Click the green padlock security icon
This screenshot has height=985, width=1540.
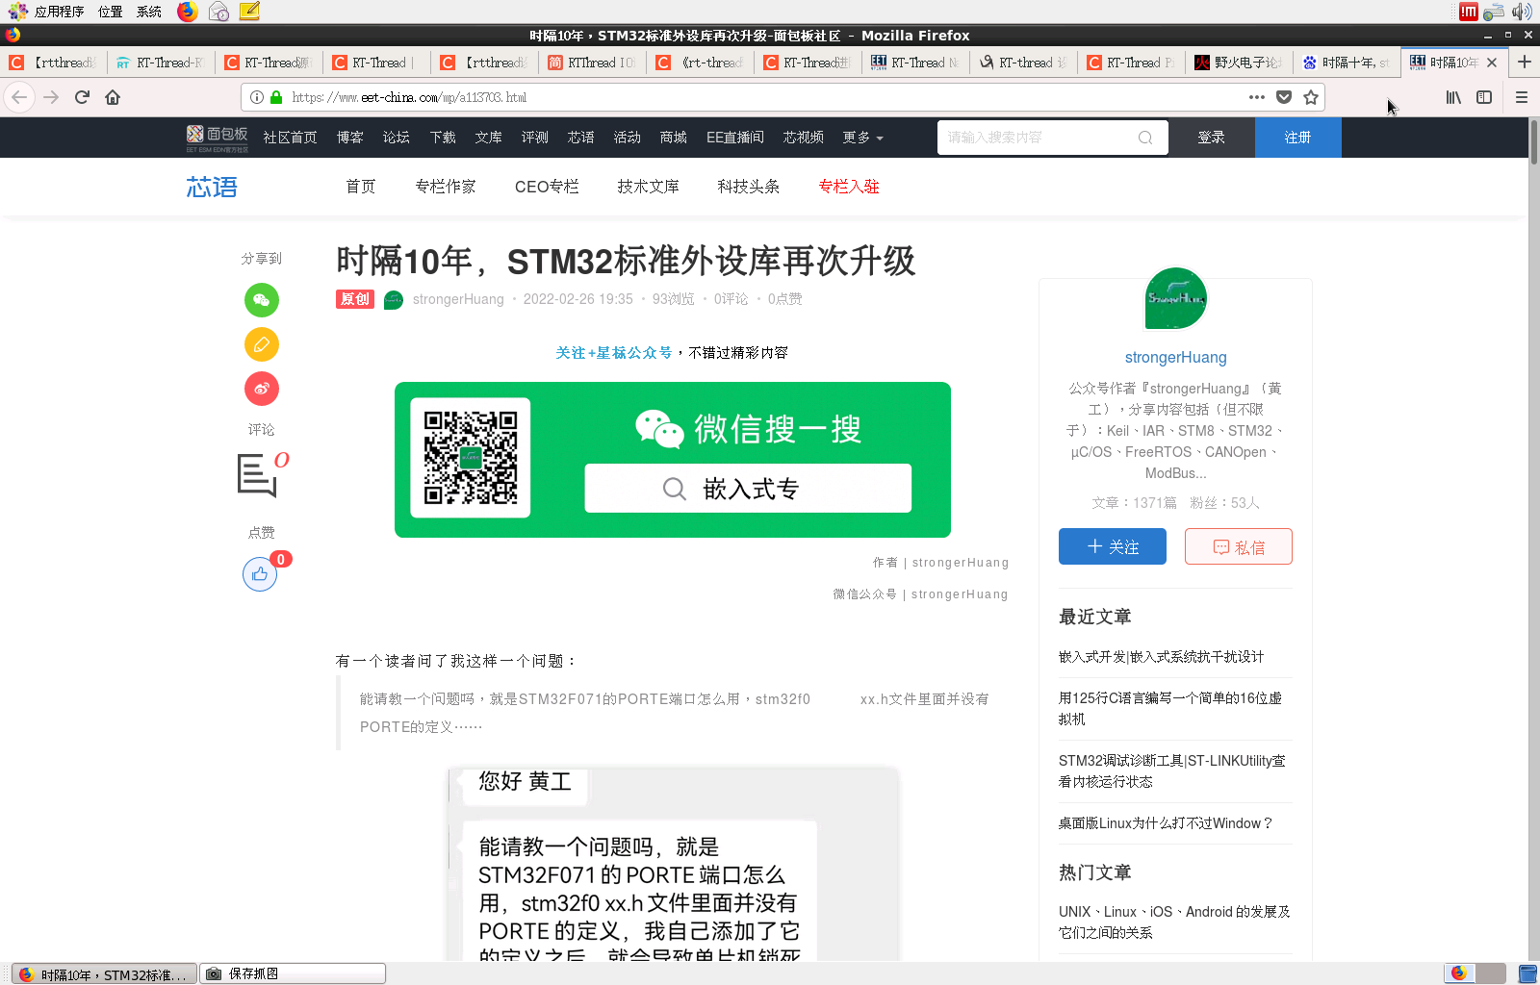(x=276, y=97)
